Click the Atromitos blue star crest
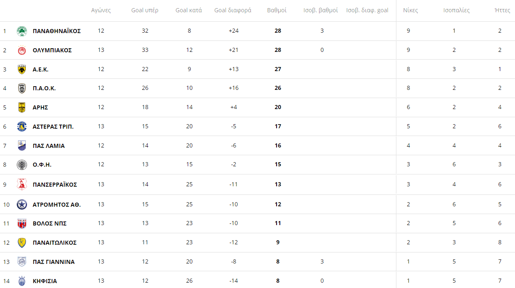Screen dimensions: 515x288 coord(22,204)
